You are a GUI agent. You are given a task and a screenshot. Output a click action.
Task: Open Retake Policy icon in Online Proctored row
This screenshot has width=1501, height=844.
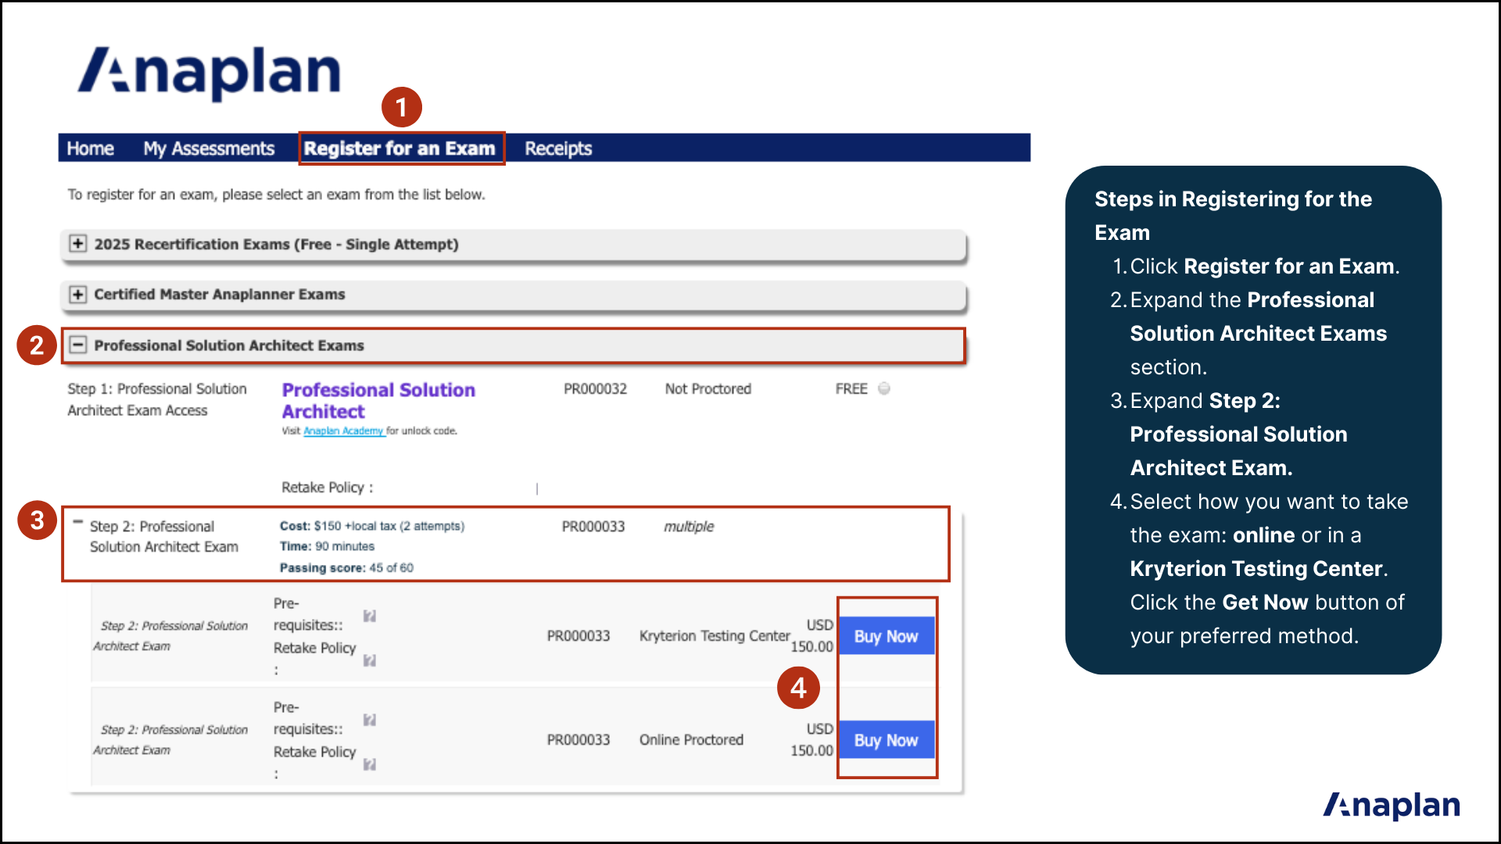tap(370, 764)
